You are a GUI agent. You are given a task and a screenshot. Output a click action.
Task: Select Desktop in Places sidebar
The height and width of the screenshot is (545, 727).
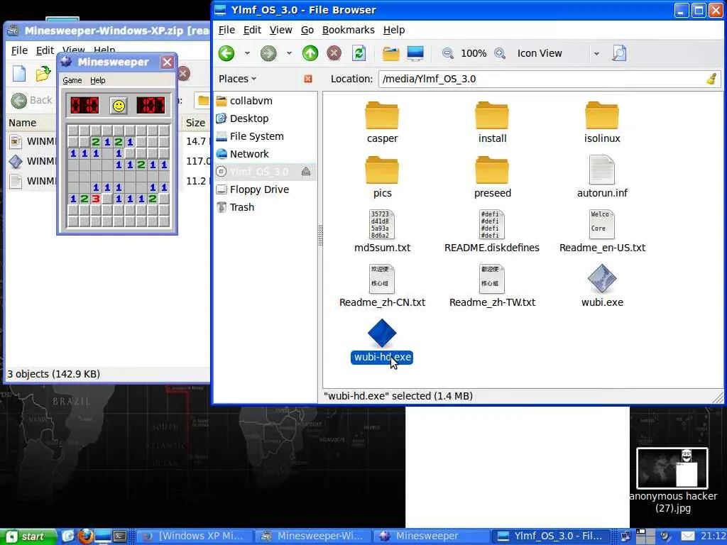pos(249,119)
